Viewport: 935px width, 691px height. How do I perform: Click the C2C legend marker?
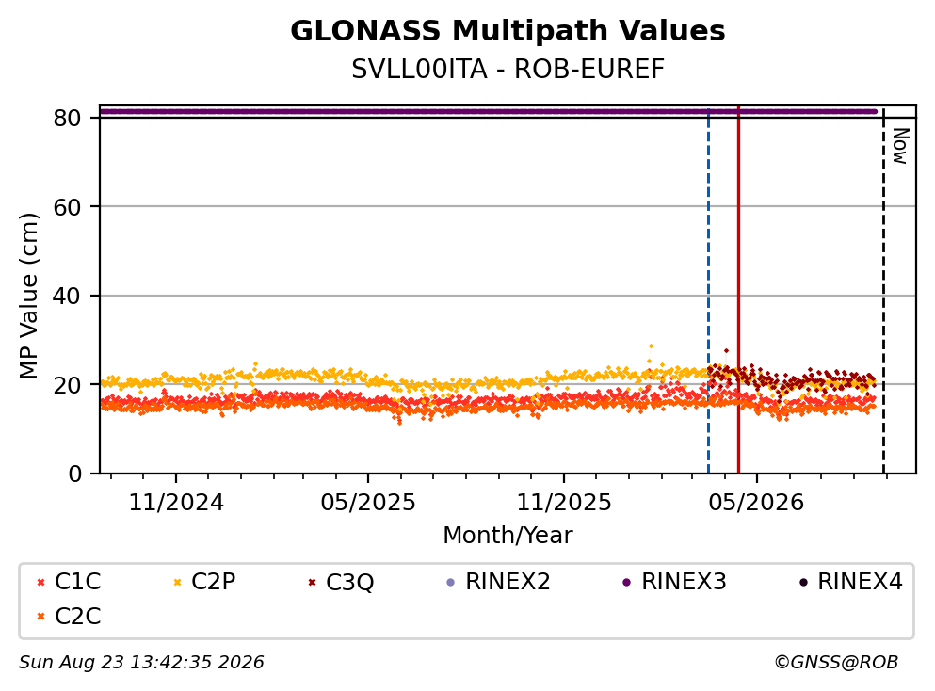tap(41, 617)
